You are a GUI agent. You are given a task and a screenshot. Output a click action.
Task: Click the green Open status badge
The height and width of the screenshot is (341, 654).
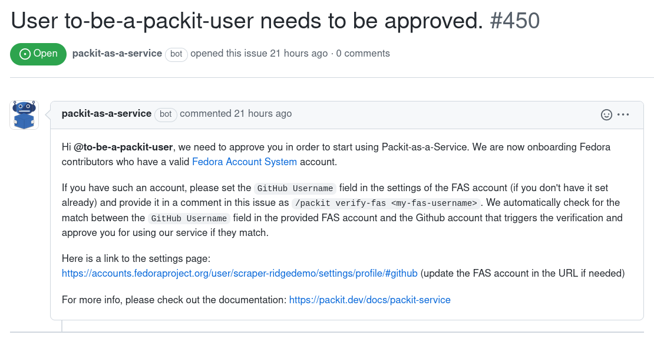(x=38, y=54)
